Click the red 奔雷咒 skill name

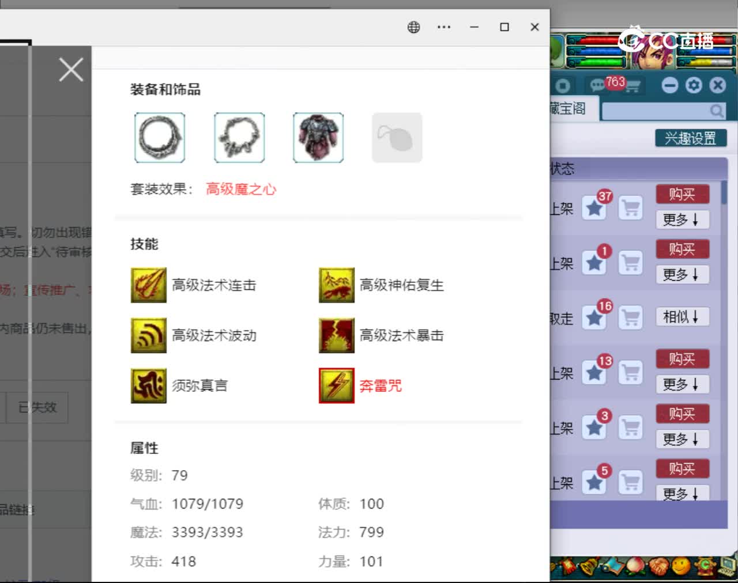point(381,385)
